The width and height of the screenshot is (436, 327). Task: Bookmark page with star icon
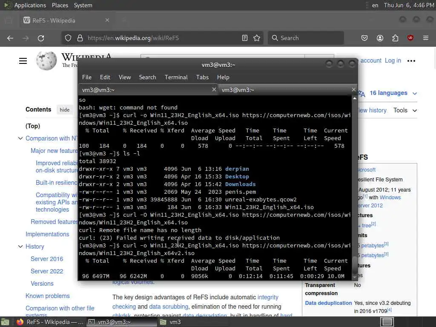[257, 38]
